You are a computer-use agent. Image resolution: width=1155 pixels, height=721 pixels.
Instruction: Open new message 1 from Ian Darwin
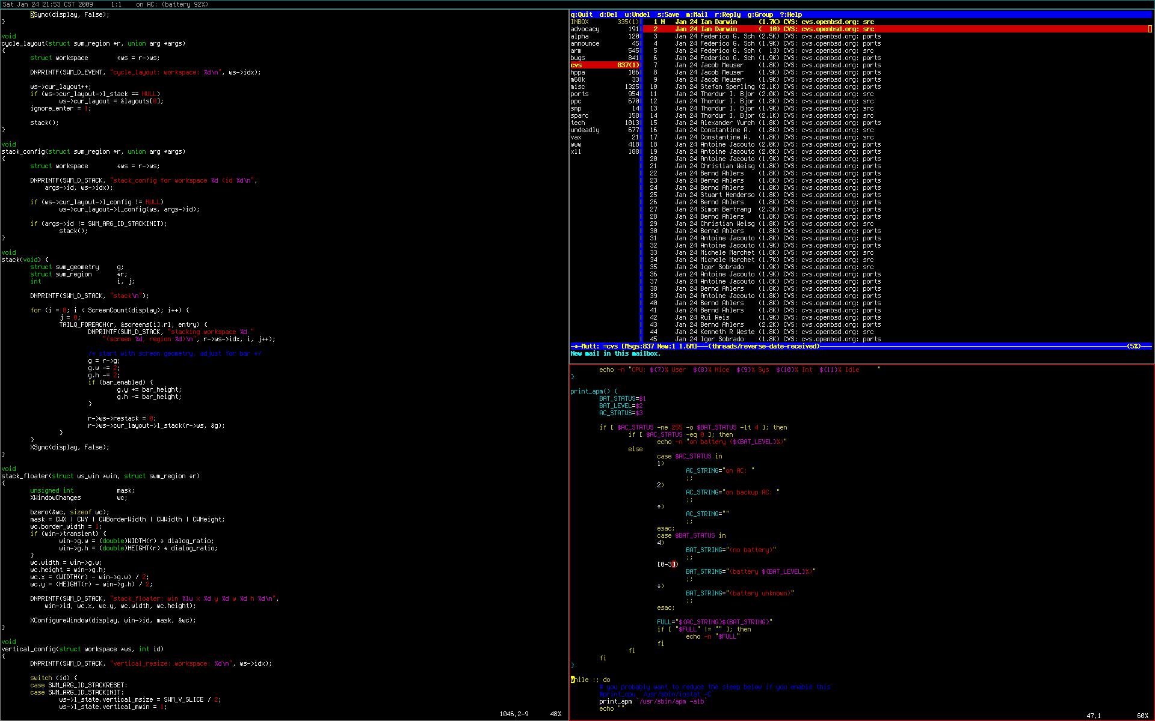[718, 22]
